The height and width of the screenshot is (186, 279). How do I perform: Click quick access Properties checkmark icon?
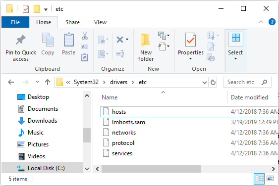pos(26,9)
